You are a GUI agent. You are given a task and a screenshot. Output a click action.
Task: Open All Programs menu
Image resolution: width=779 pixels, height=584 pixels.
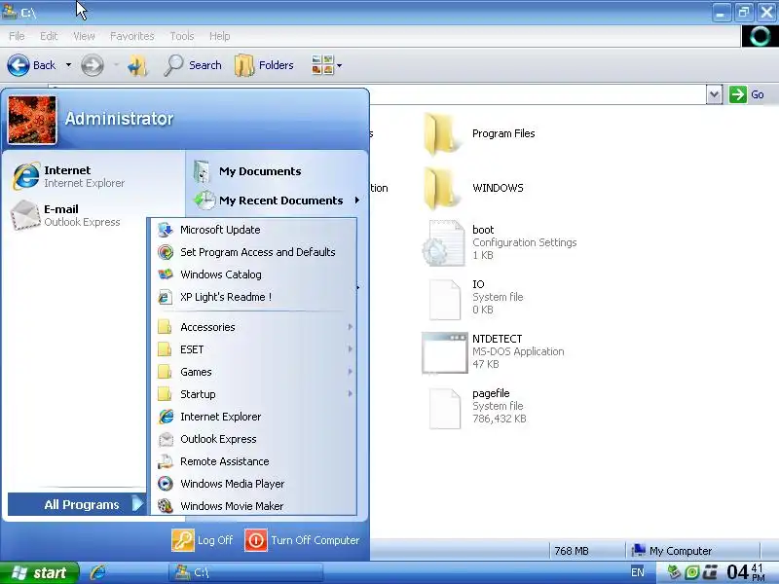click(x=77, y=504)
